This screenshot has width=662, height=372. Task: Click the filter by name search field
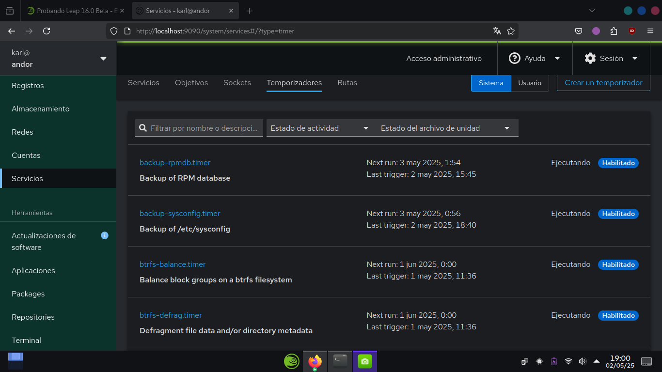[x=204, y=128]
